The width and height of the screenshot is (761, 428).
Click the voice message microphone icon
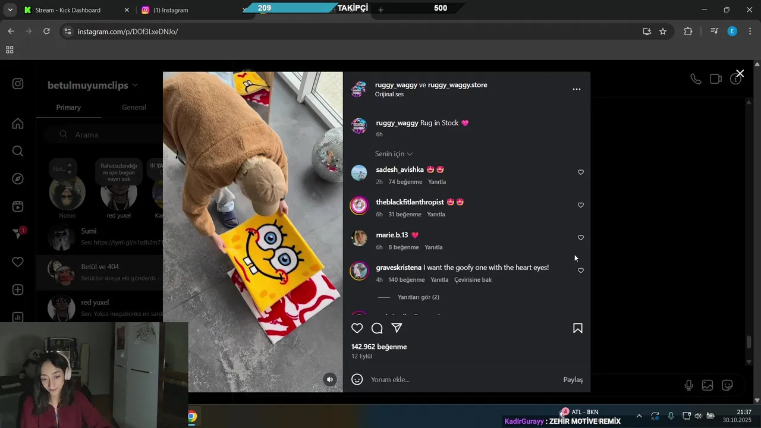[688, 385]
